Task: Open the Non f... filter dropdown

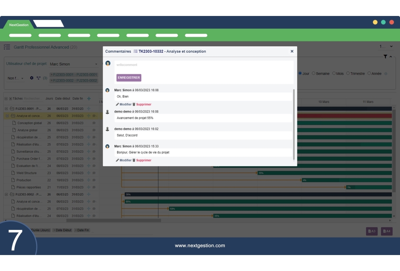Action: [x=15, y=78]
